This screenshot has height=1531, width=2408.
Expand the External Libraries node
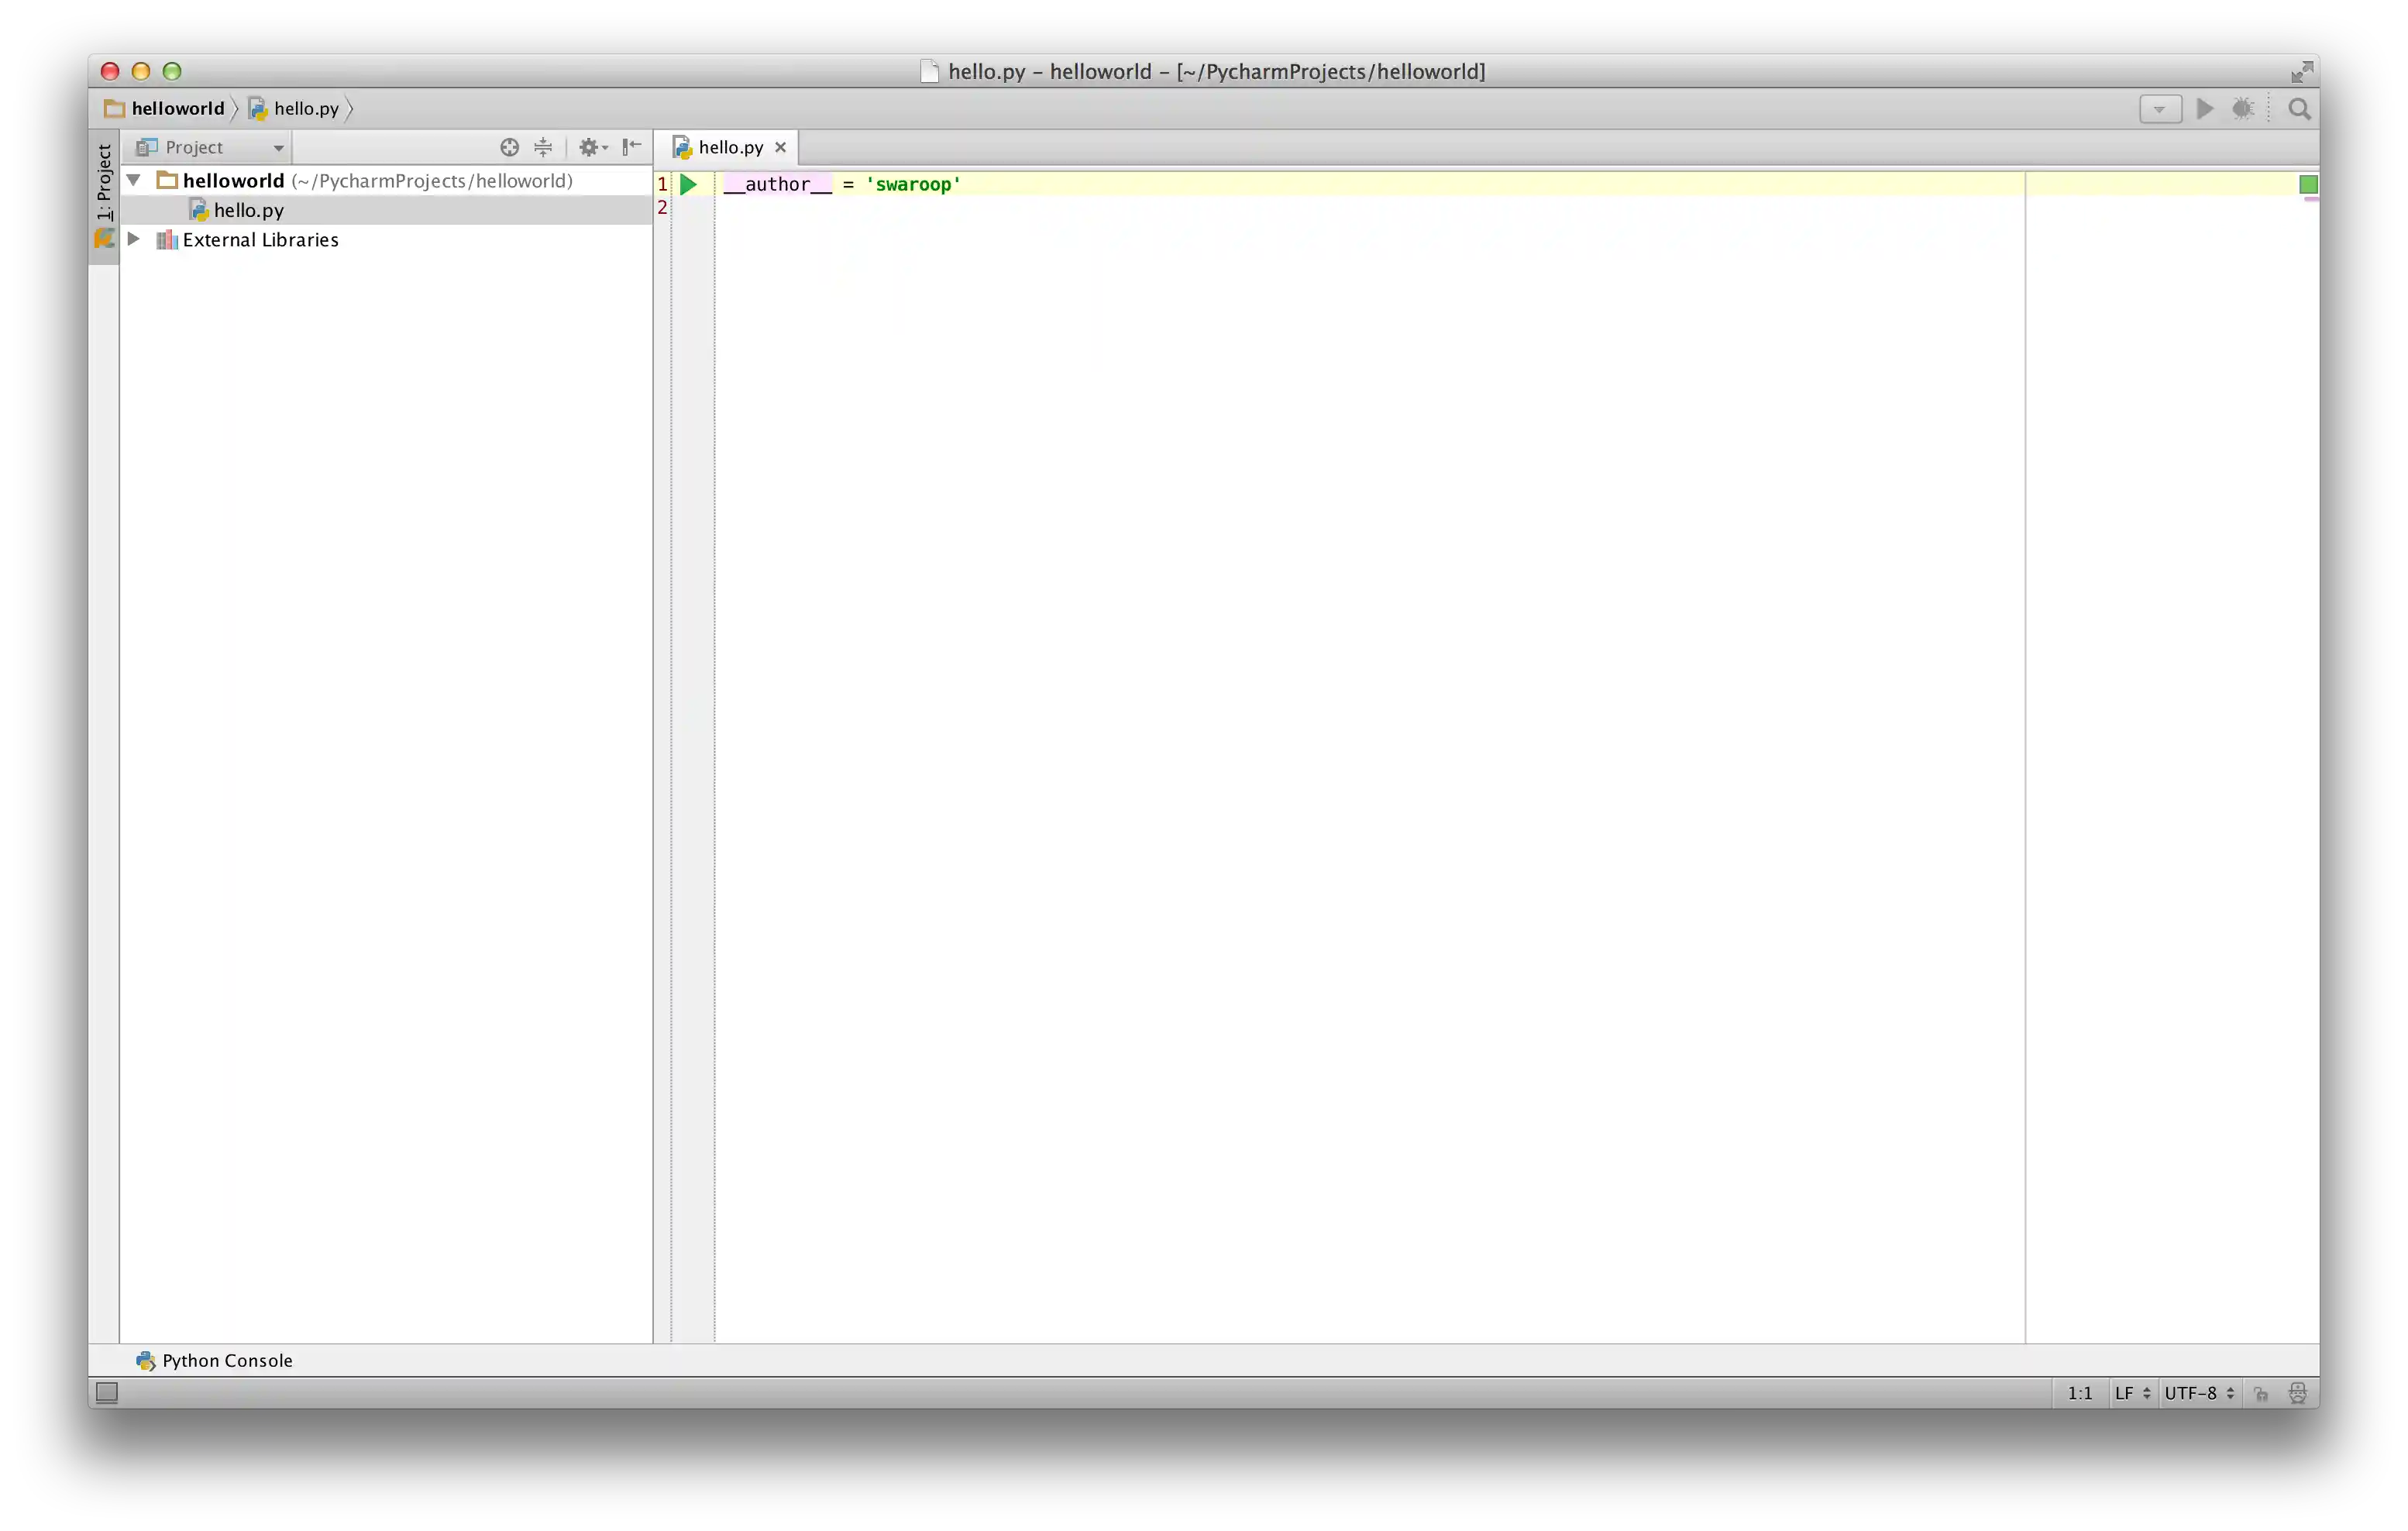pos(134,239)
